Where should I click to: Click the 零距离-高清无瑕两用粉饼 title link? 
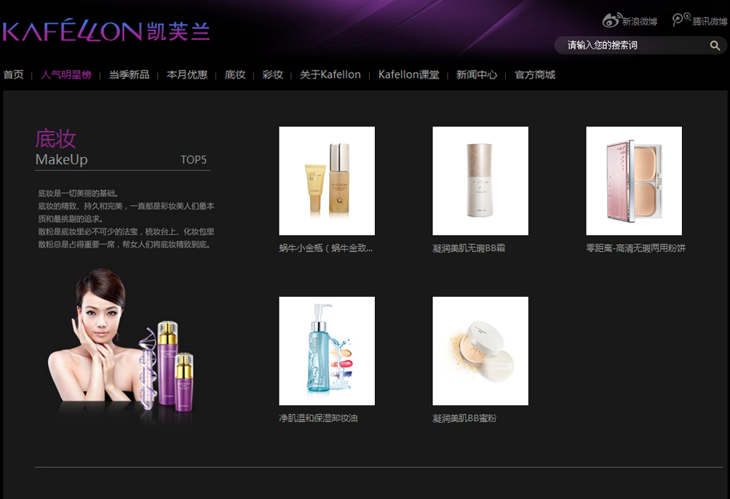pyautogui.click(x=636, y=248)
